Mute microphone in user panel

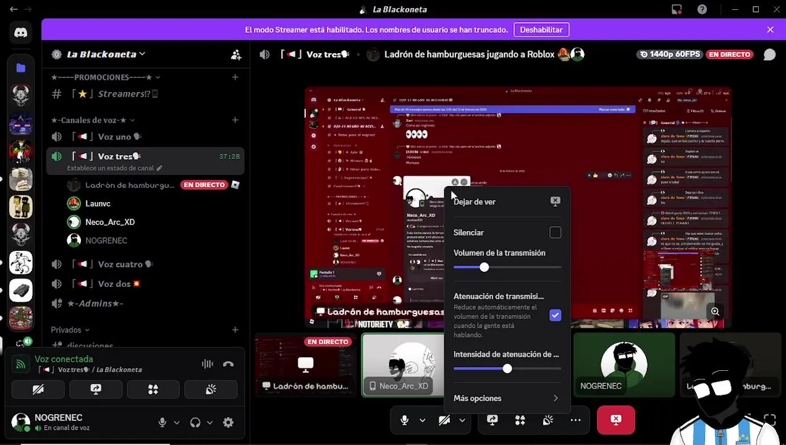click(162, 423)
